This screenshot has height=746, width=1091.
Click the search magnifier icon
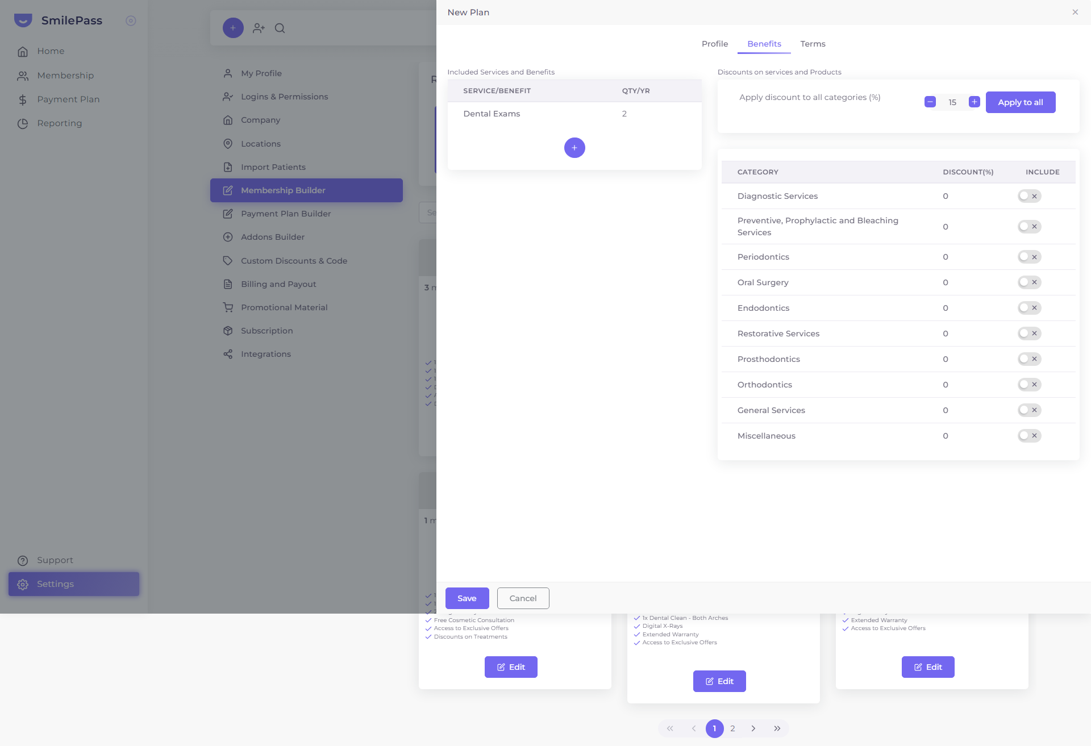click(x=280, y=28)
